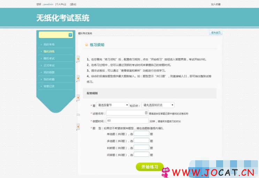Click the 判断题 question count field
This screenshot has width=259, height=178.
point(142,147)
